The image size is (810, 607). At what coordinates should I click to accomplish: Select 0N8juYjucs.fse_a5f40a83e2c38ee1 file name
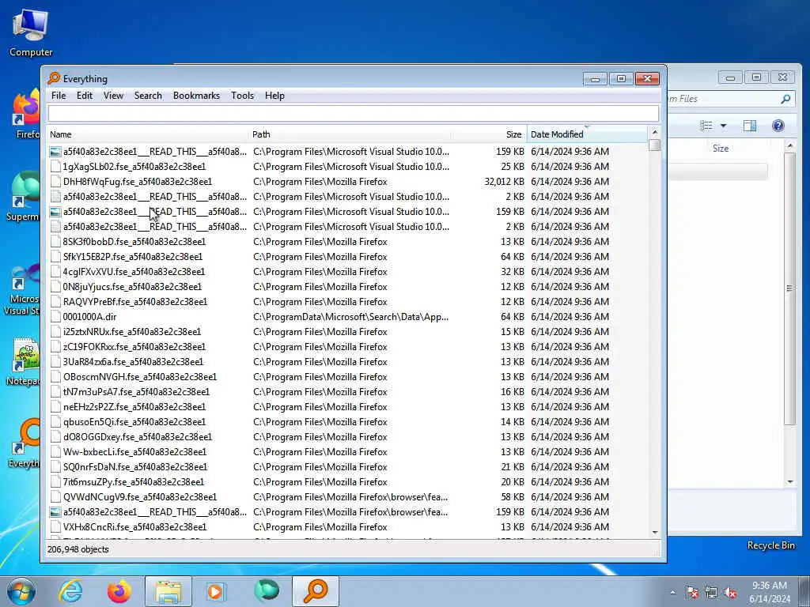132,286
